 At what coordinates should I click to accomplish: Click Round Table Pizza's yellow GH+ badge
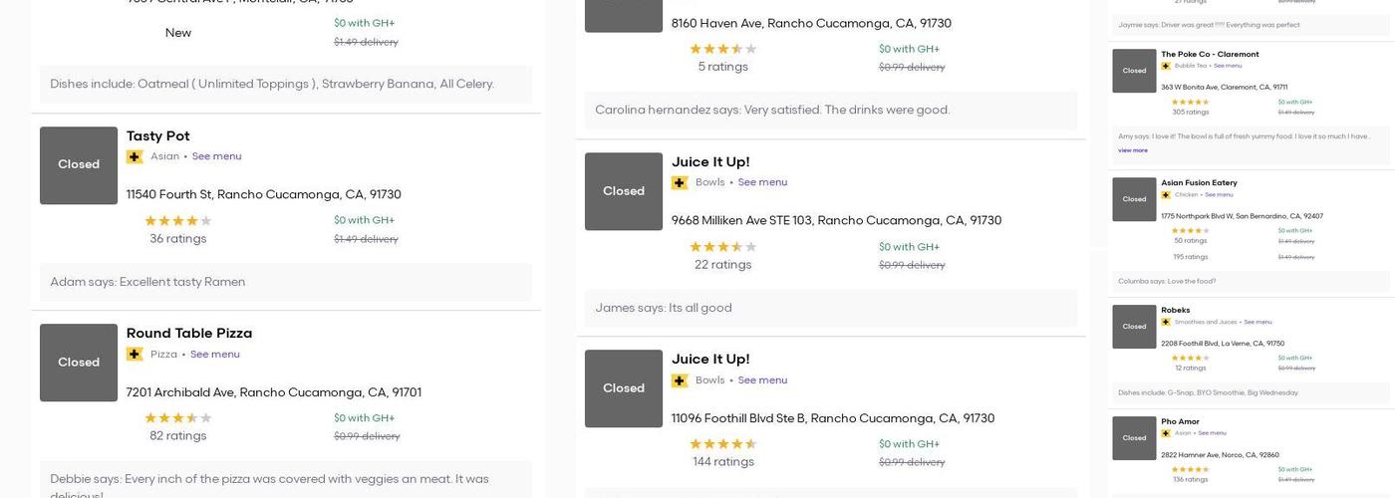point(135,355)
